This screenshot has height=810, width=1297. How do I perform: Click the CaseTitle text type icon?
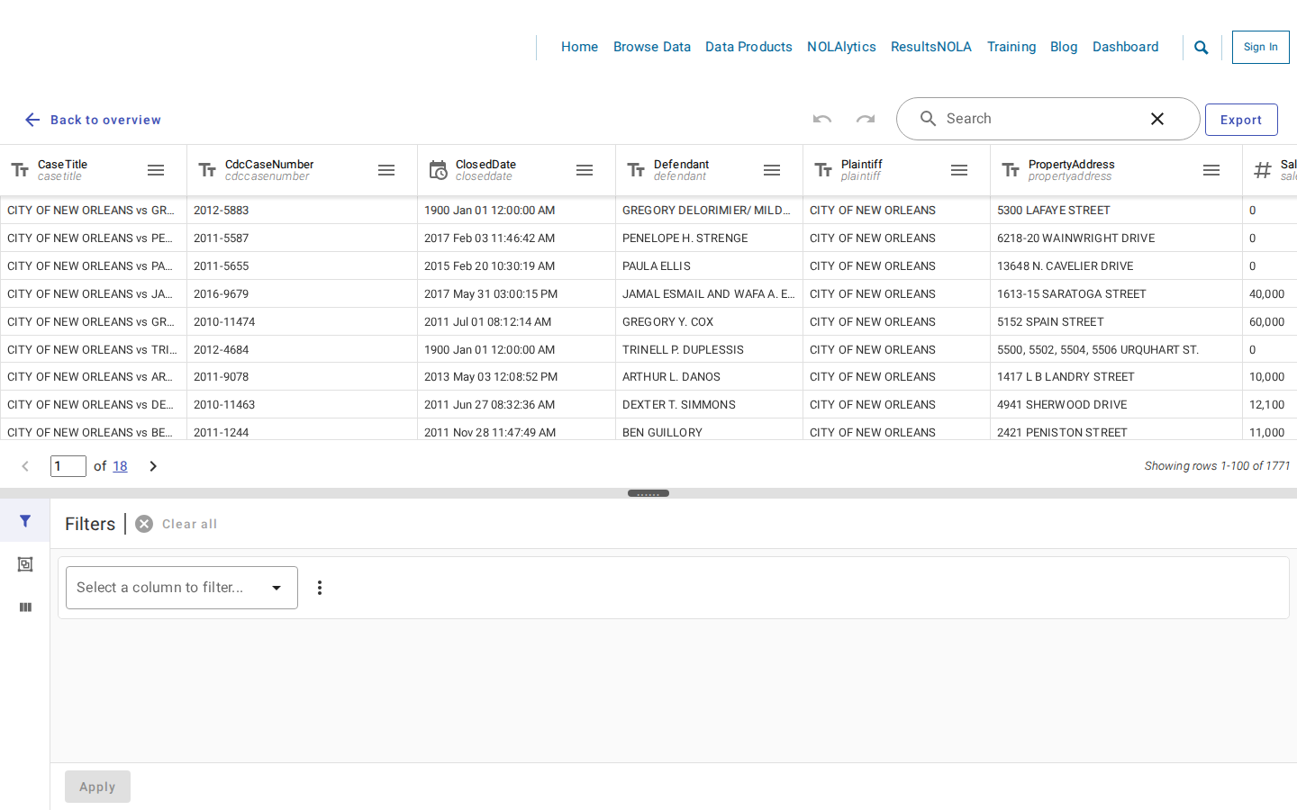[x=20, y=170]
